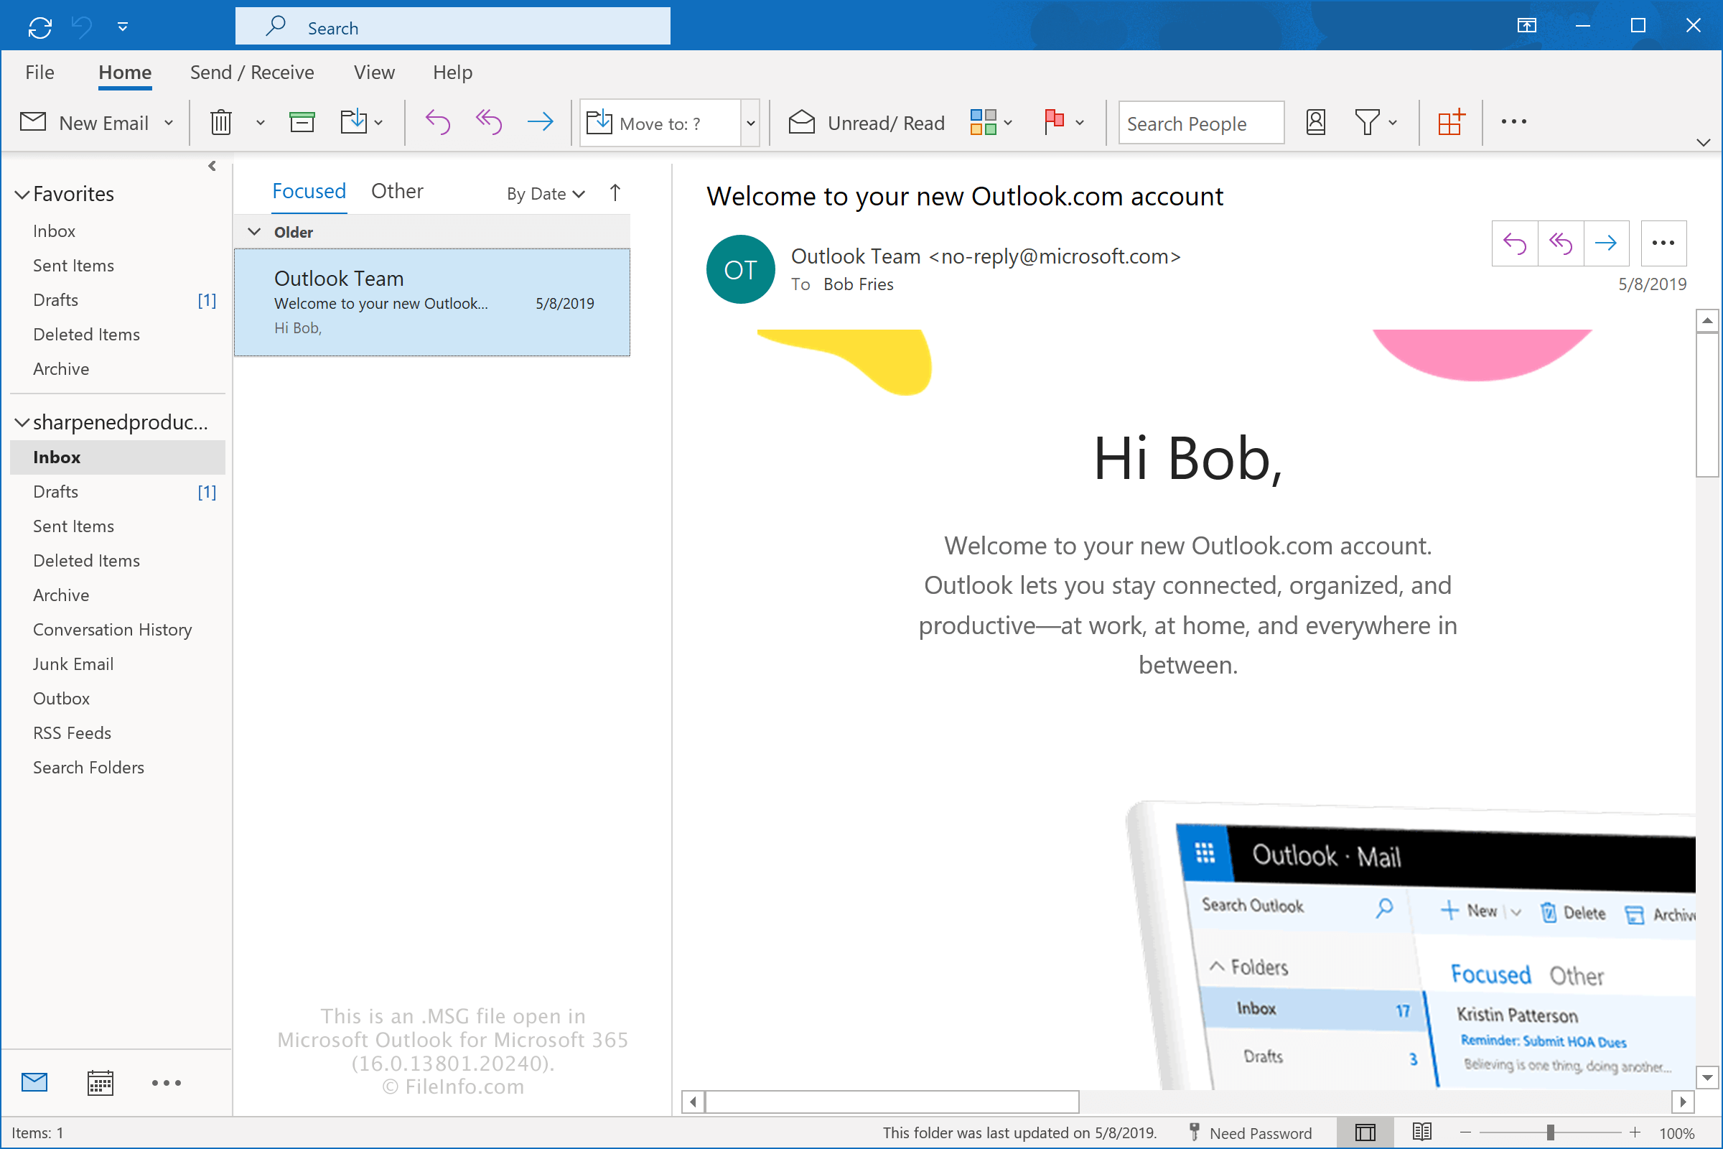Switch to Reading view in status bar

click(x=1421, y=1132)
